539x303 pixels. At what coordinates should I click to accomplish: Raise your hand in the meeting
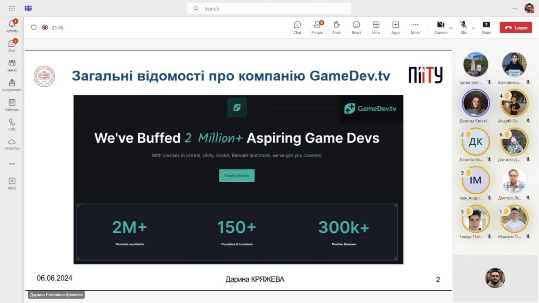point(336,27)
